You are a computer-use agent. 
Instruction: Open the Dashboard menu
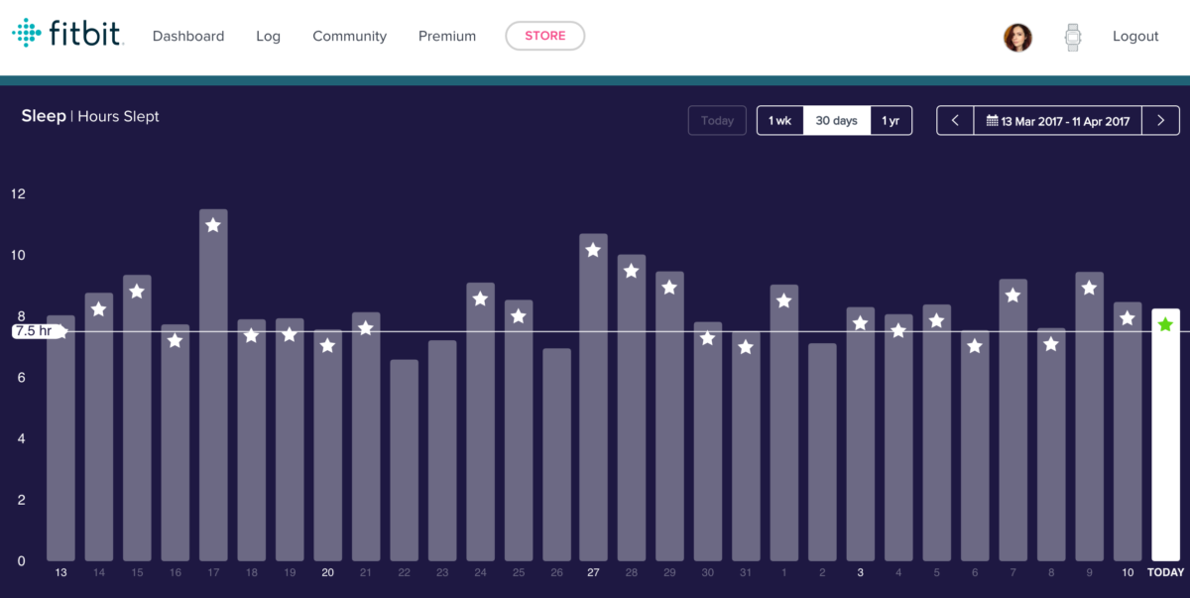pos(188,36)
